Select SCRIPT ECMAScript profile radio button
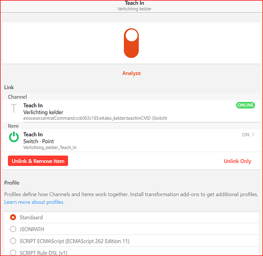The image size is (263, 256). 13,241
